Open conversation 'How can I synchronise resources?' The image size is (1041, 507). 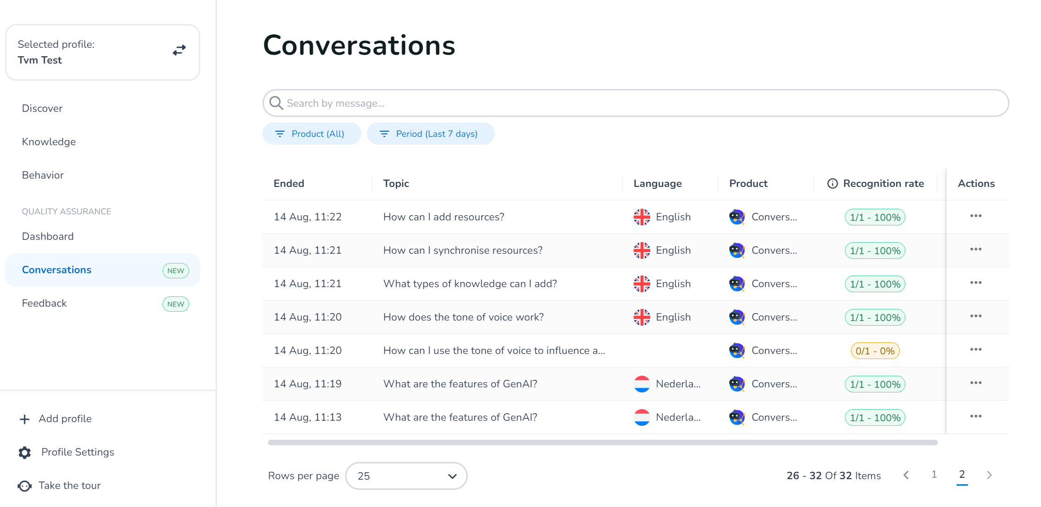pyautogui.click(x=463, y=250)
